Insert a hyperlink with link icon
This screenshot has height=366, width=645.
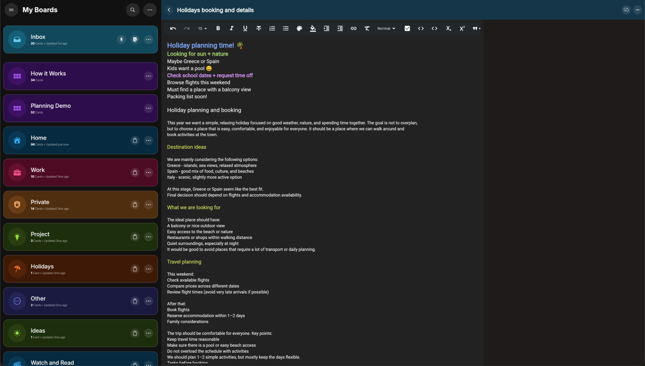click(x=353, y=29)
